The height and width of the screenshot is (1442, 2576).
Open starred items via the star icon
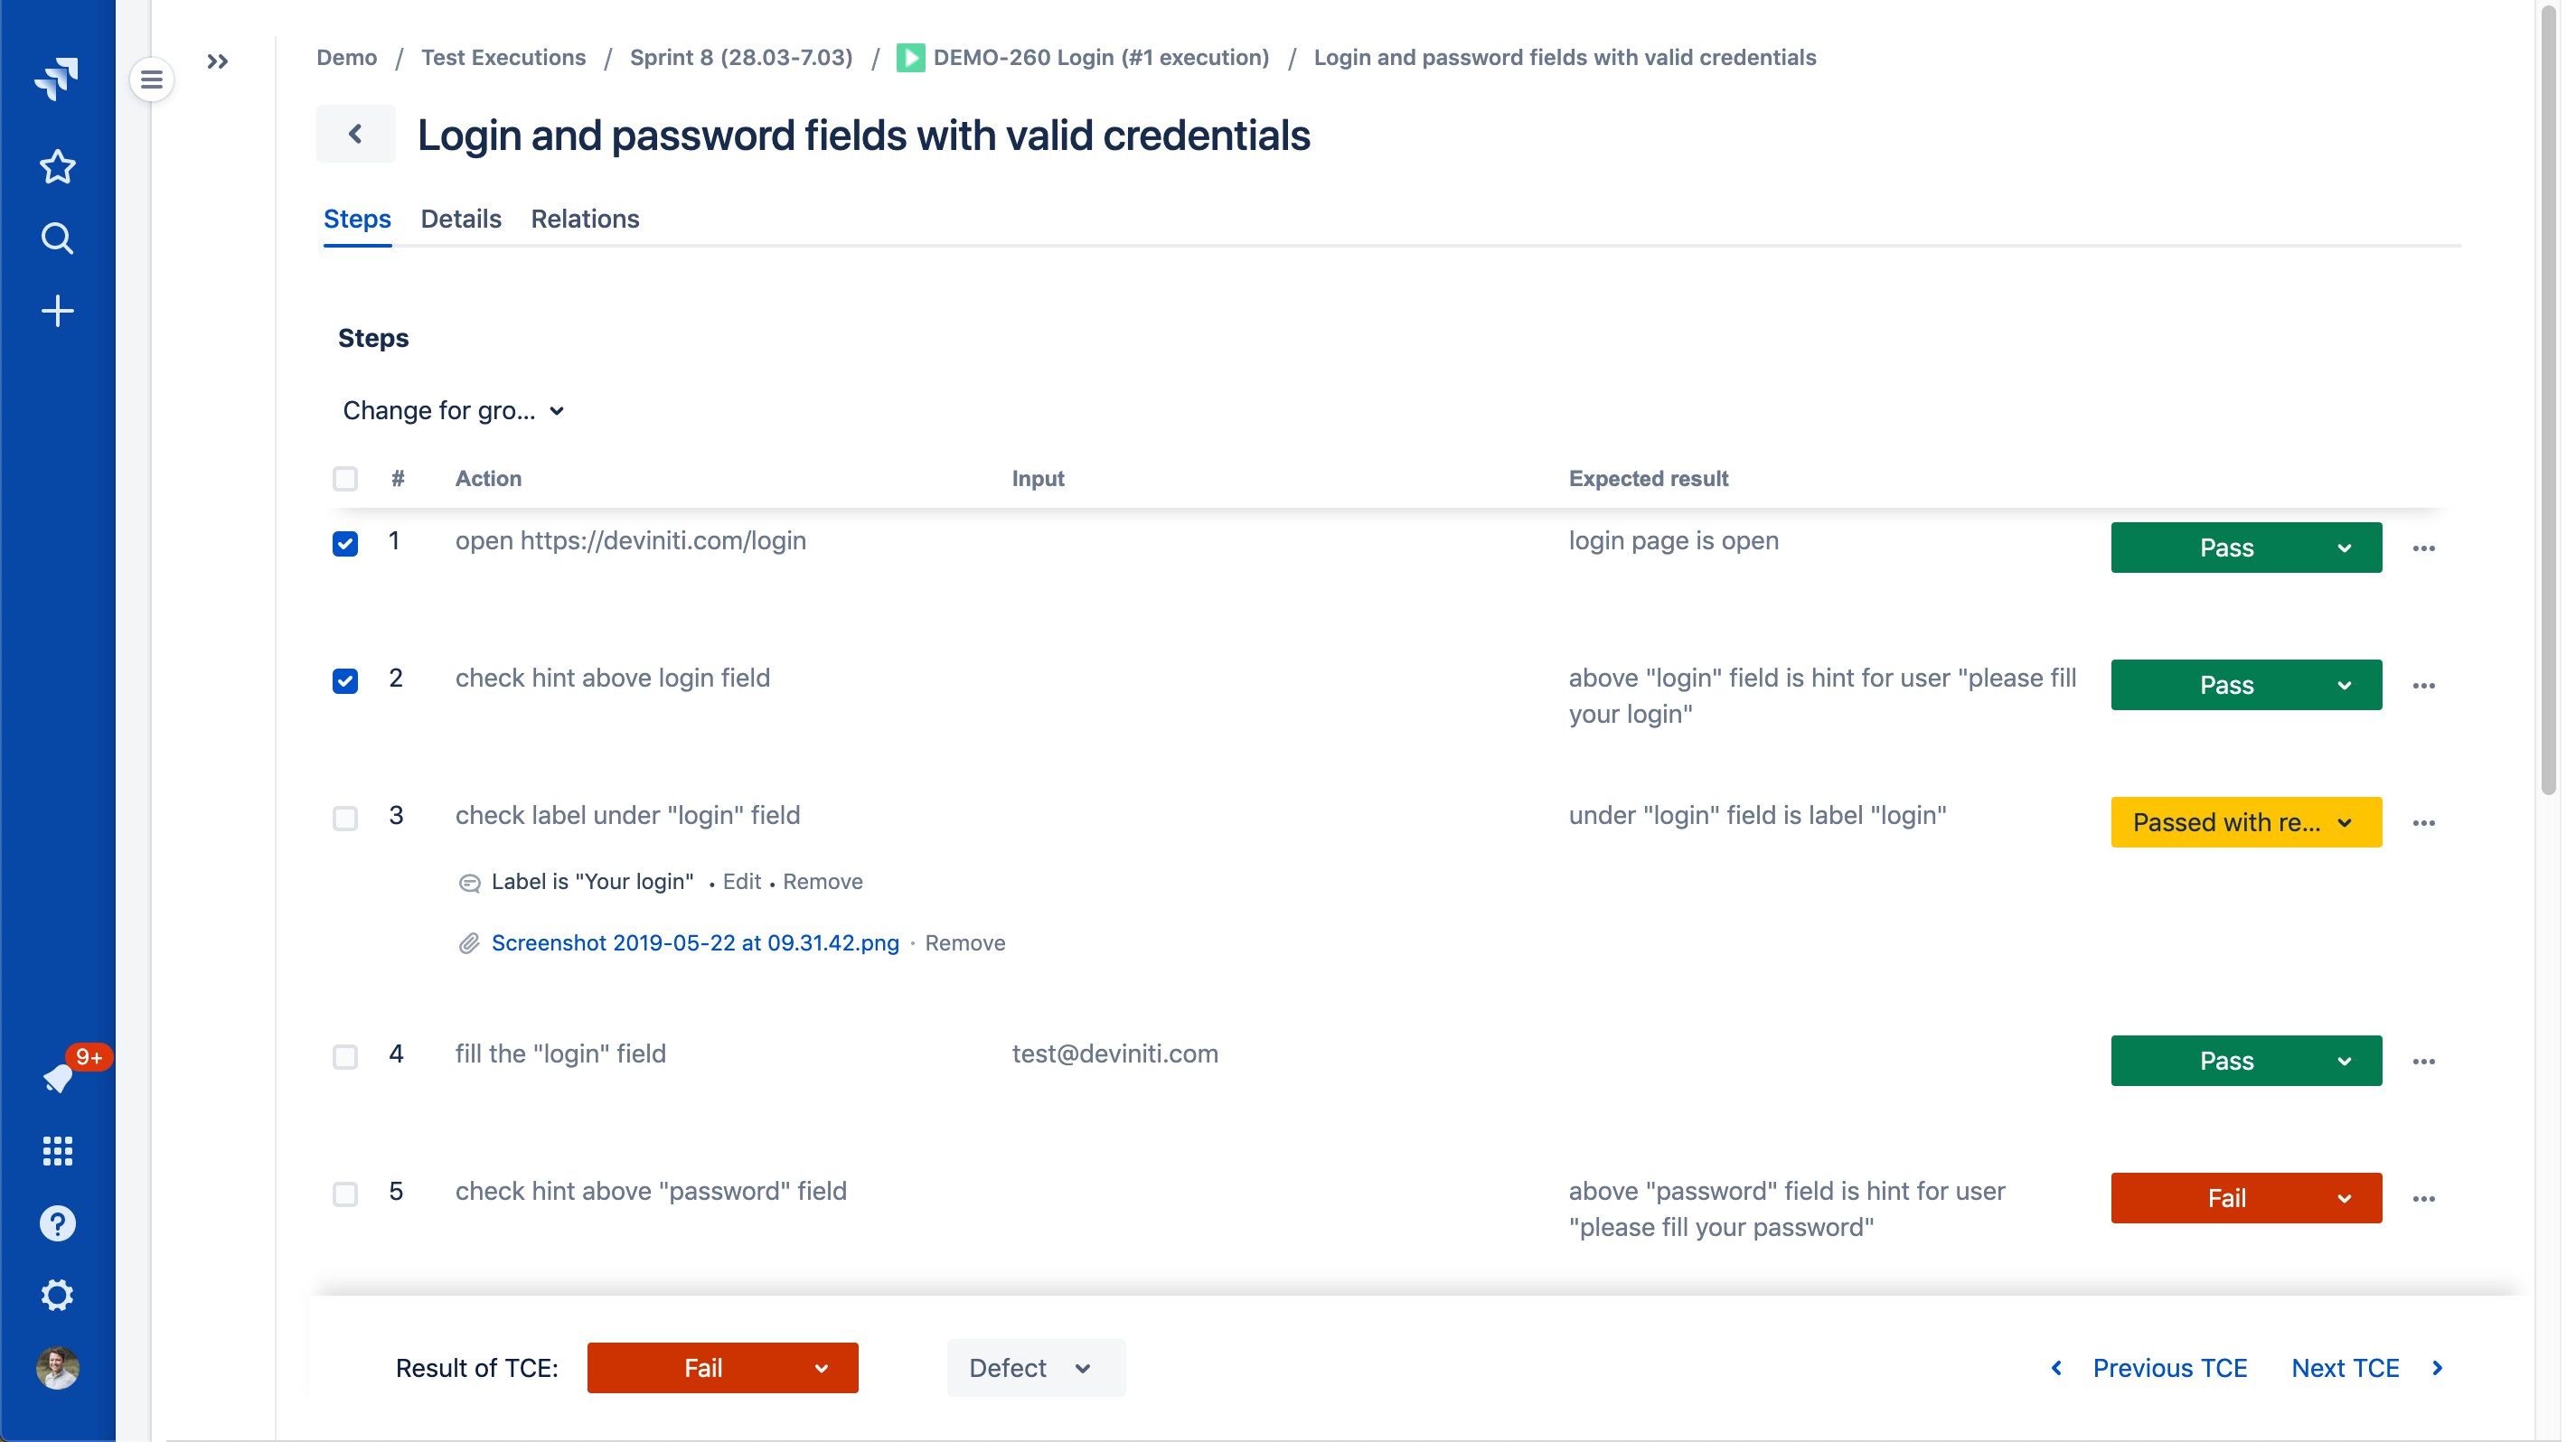coord(57,166)
